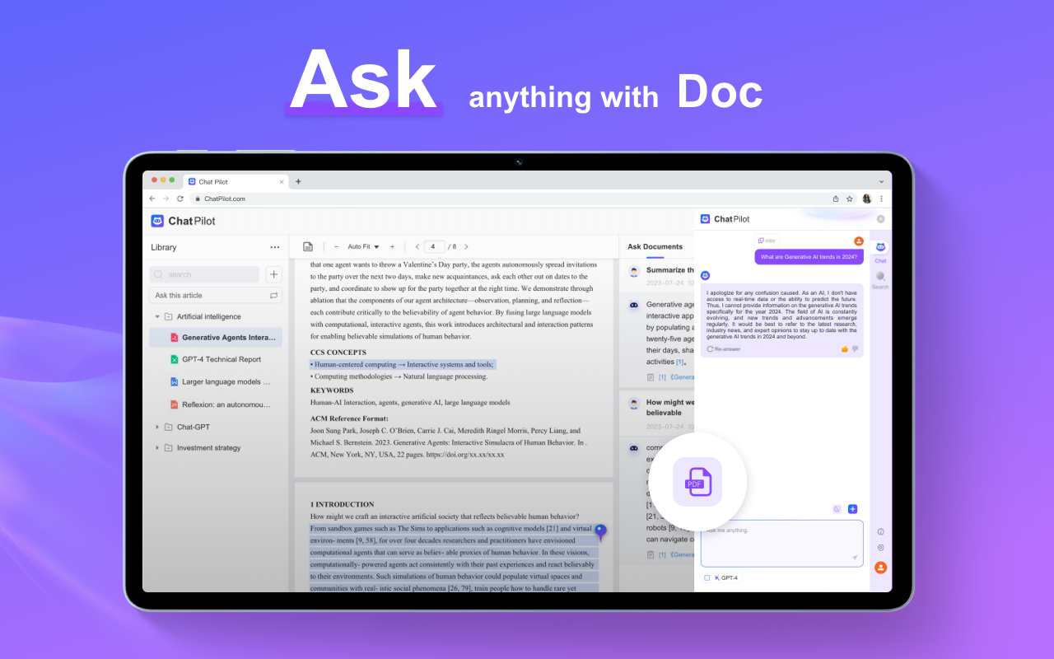Open chat history clock icon
Screen dimensions: 1054x659
point(837,509)
